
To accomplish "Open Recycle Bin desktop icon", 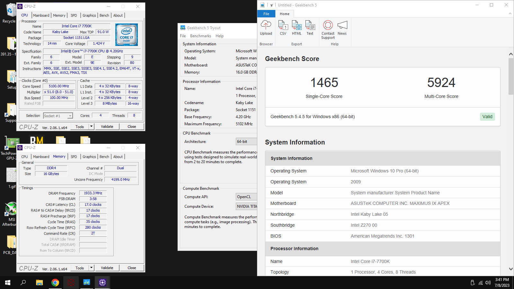I will pos(9,13).
